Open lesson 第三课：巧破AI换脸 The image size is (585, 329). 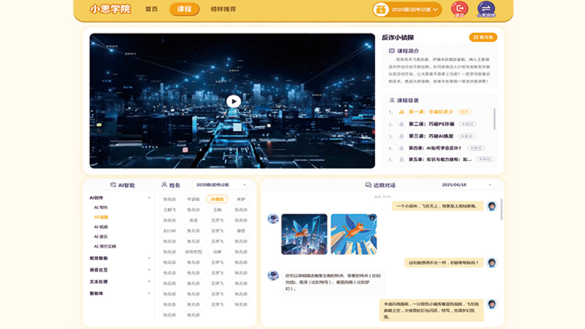click(431, 136)
